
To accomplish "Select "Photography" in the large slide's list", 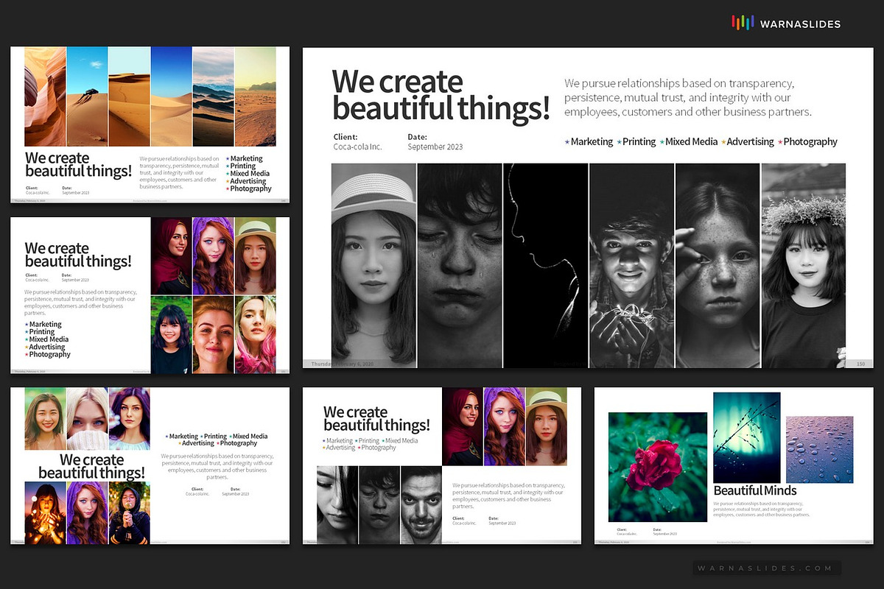I will coord(810,141).
